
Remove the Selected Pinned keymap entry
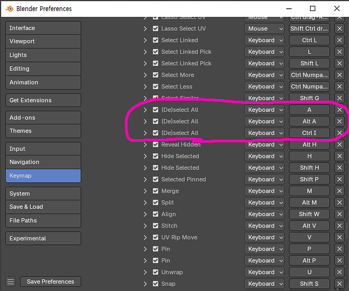point(339,179)
